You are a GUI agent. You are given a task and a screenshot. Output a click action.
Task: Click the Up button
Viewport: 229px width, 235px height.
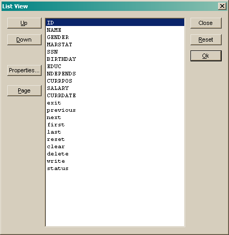[24, 23]
